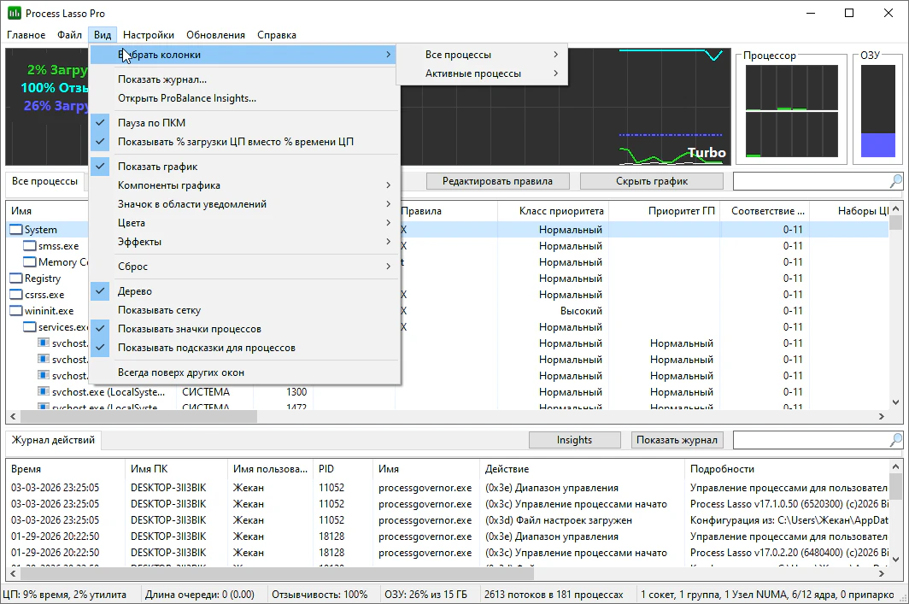Select Открыть ProBalance Insights menu entry
This screenshot has width=909, height=604.
tap(186, 98)
